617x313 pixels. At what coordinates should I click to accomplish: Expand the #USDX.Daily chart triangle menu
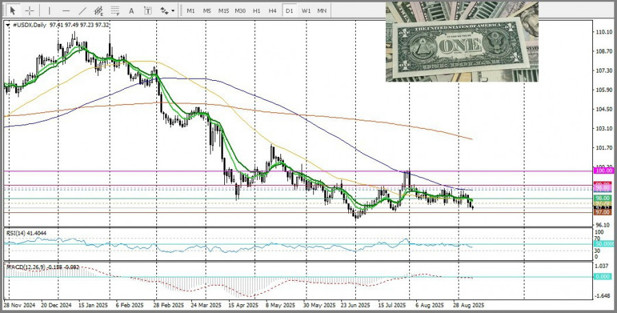(8, 25)
